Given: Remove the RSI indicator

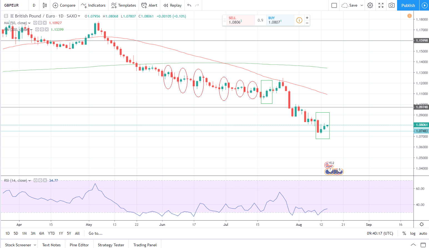Looking at the screenshot, I should click(x=45, y=180).
